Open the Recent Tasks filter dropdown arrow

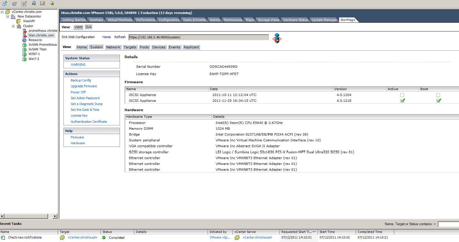tap(435, 224)
